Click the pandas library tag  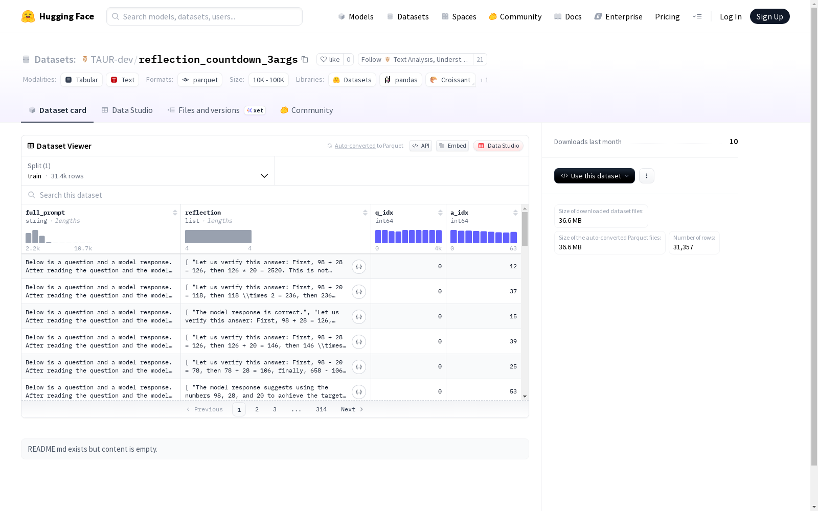point(401,80)
